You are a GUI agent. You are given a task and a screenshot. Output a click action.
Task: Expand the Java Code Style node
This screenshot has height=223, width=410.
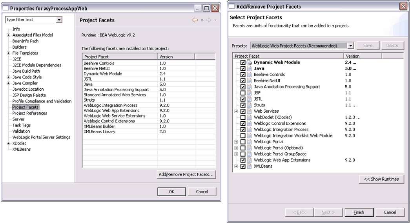click(8, 77)
